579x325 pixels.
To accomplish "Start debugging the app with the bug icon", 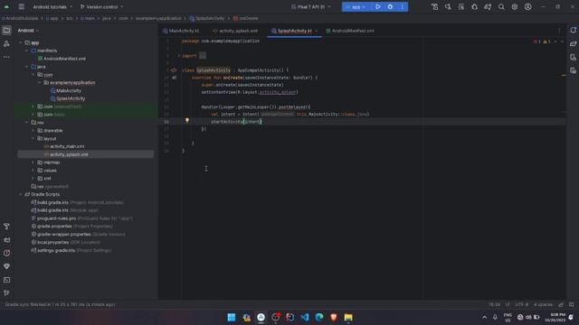I will pyautogui.click(x=390, y=6).
